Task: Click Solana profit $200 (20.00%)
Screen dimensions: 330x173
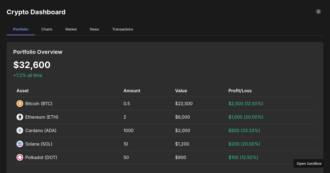Action: (x=244, y=144)
